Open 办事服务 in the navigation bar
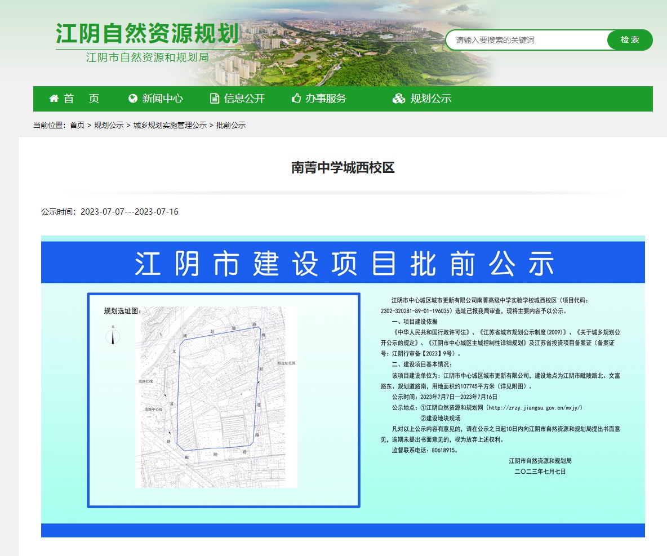 (326, 99)
